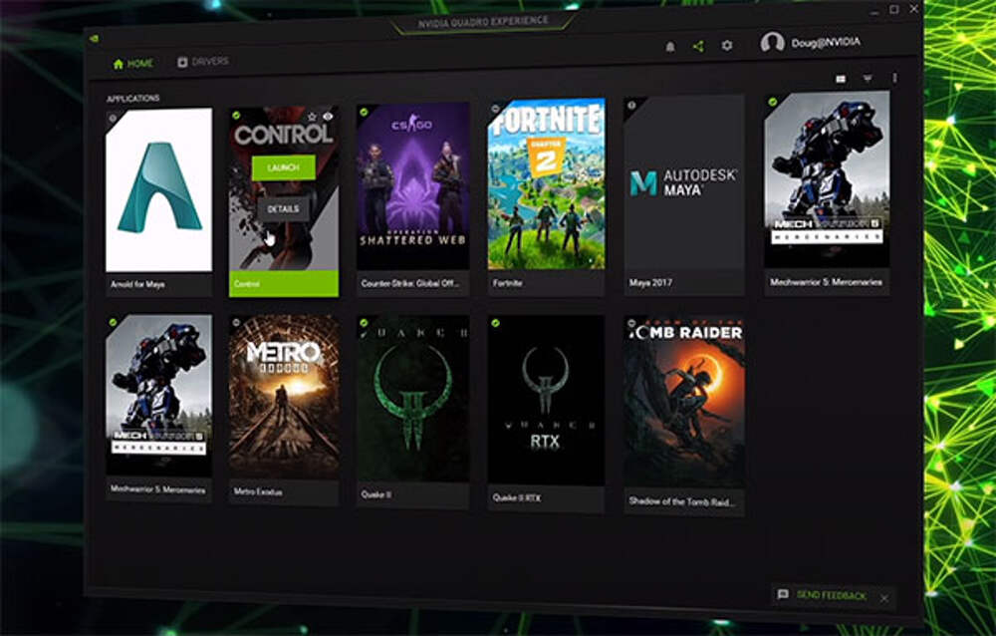Open the Metro Exodus cover art
996x636 pixels.
coord(284,397)
